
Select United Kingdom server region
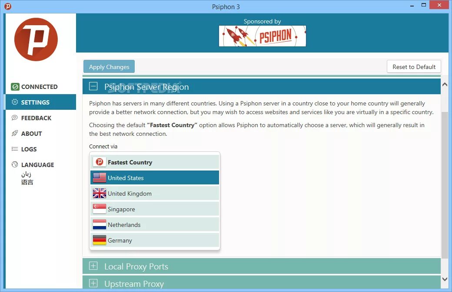pos(155,193)
